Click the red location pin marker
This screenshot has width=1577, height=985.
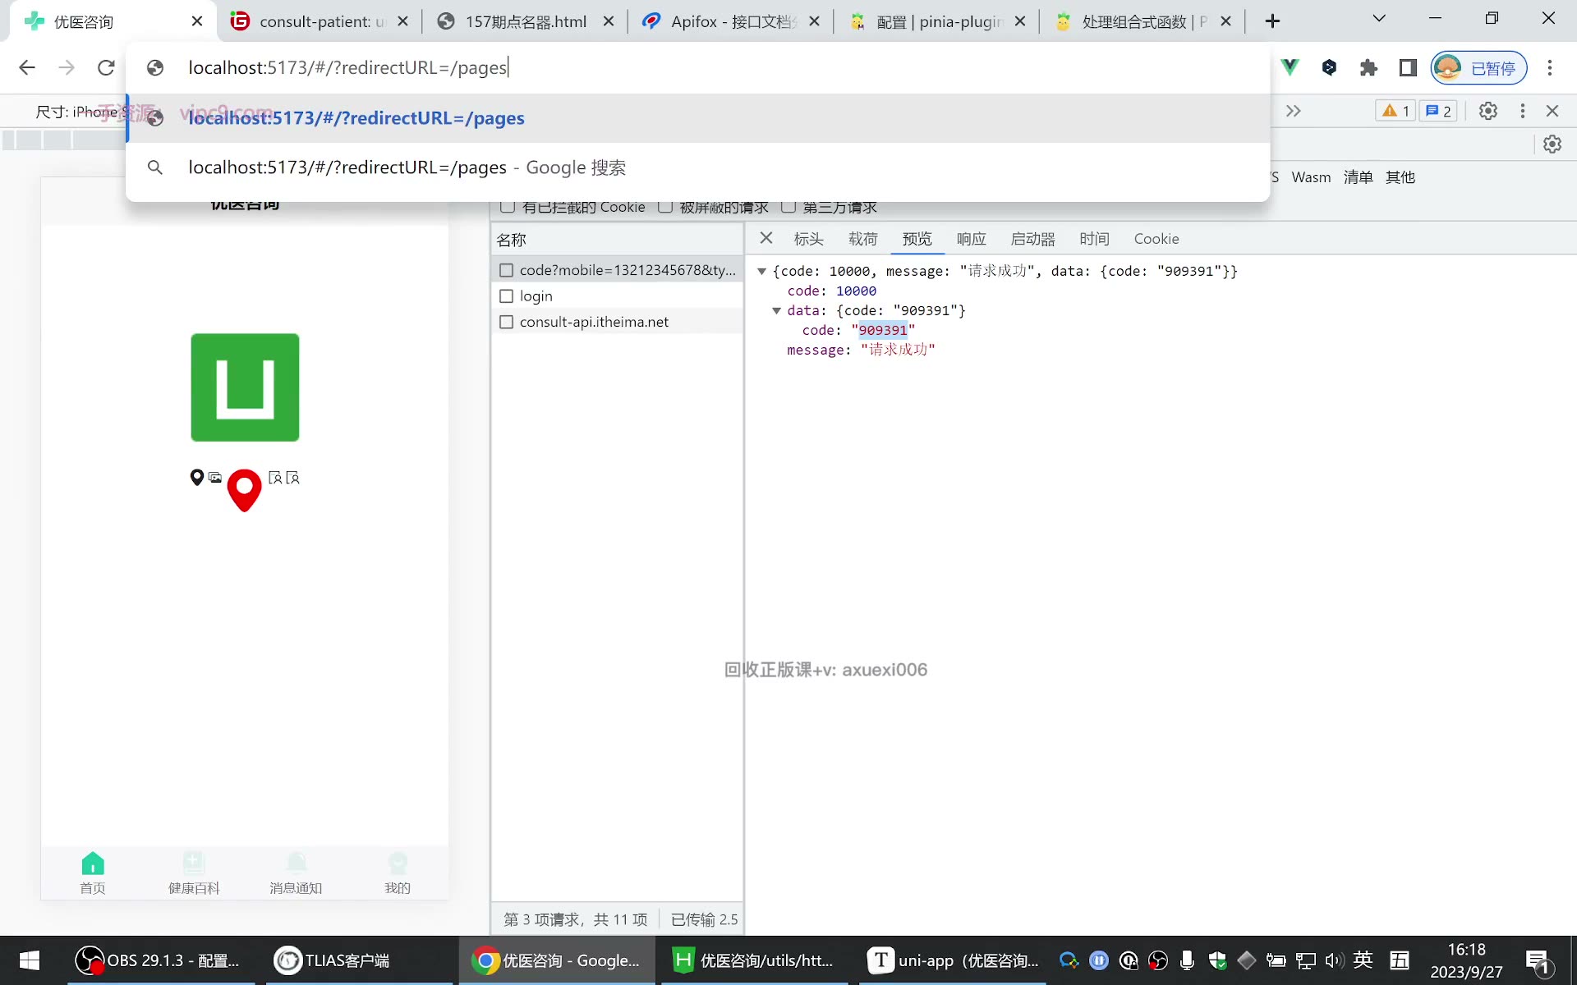244,490
